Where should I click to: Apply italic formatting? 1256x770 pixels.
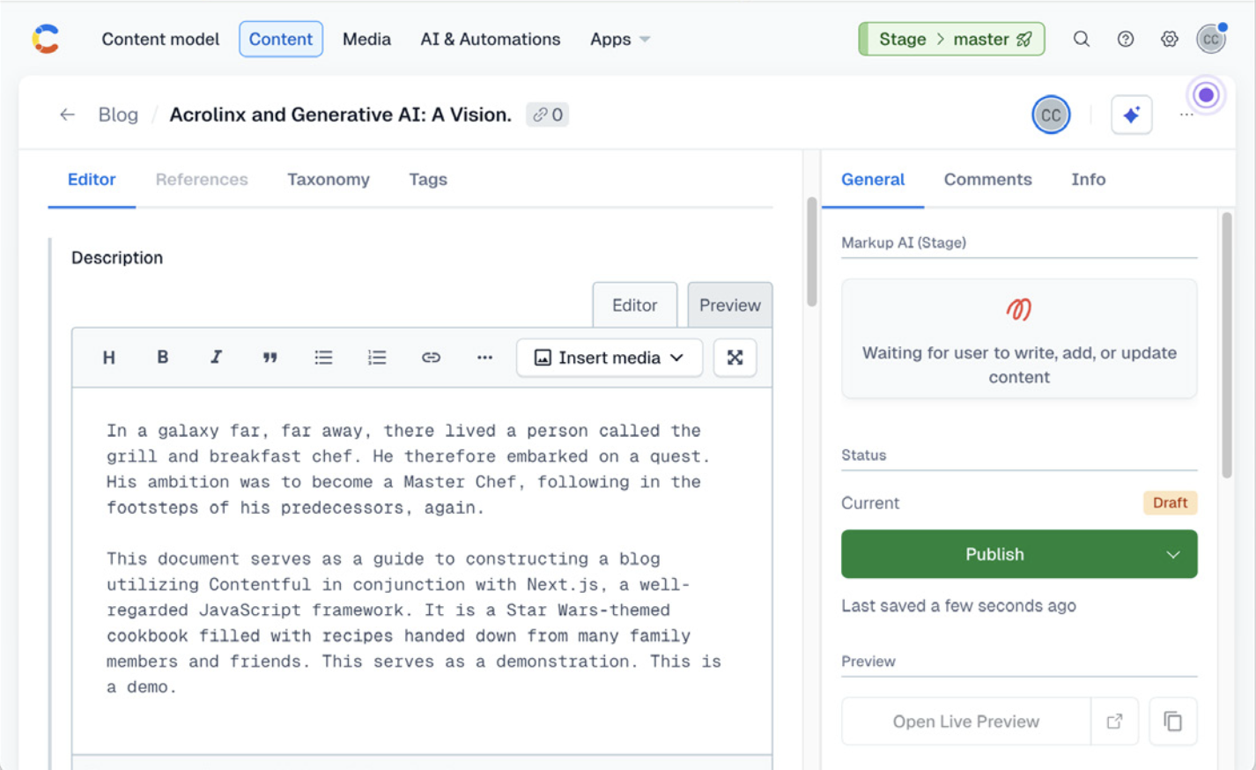click(216, 357)
